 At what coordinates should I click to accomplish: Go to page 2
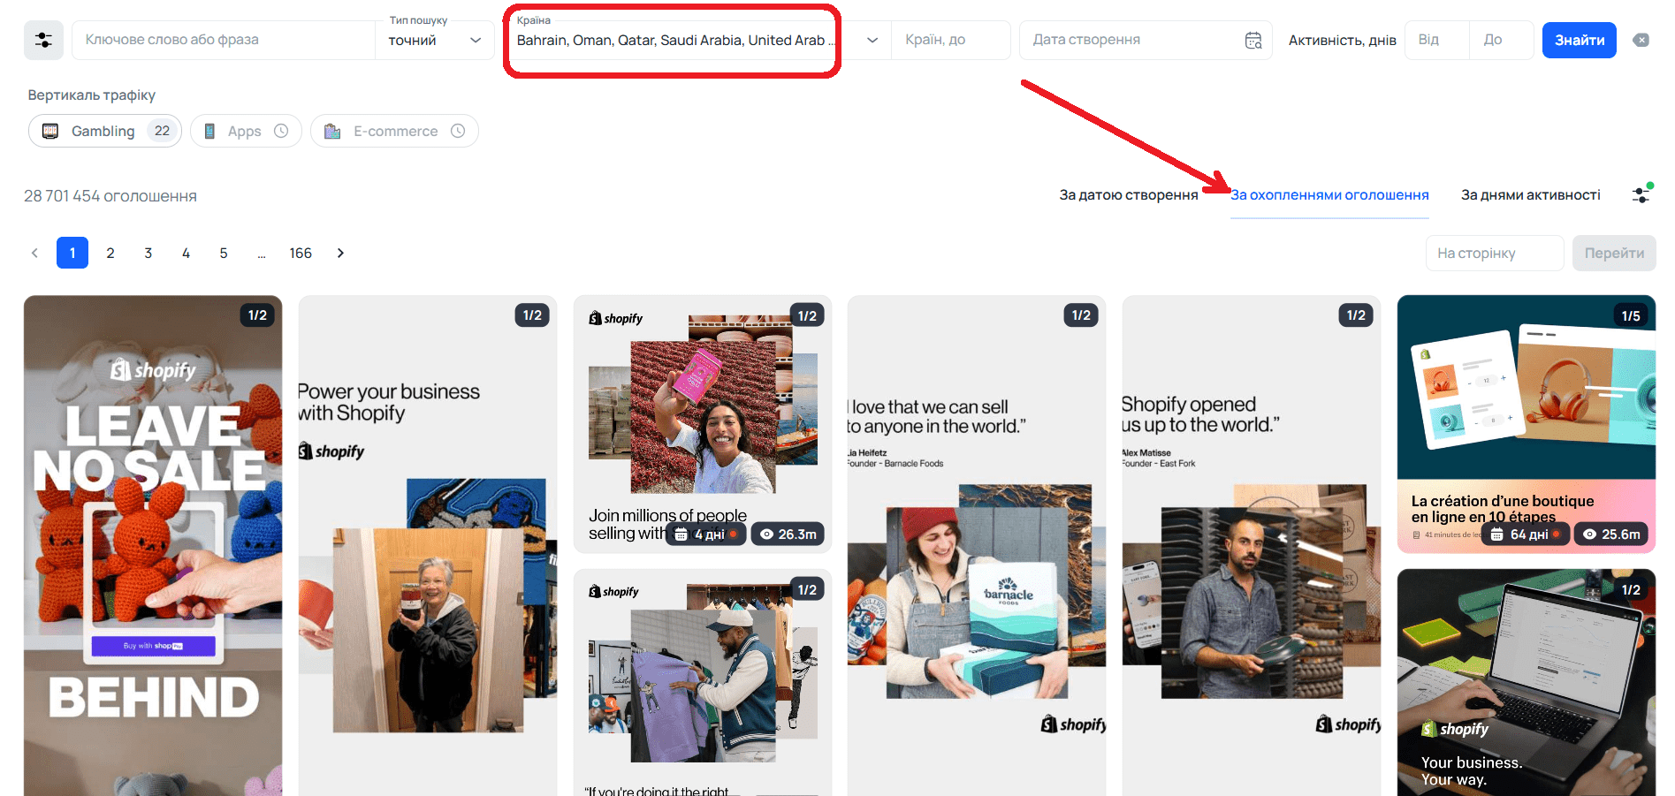(x=110, y=253)
